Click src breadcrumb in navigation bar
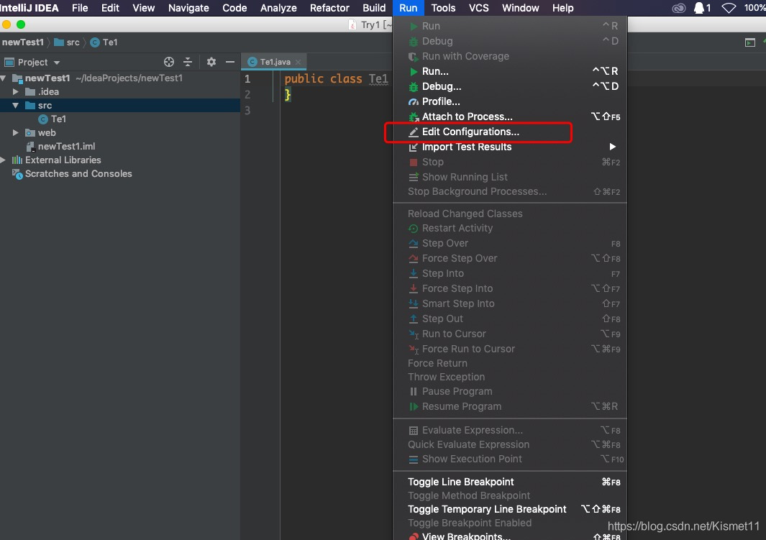This screenshot has height=540, width=766. (67, 42)
